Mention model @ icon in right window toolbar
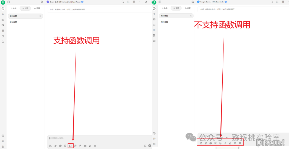The height and width of the screenshot is (149, 289). click(x=220, y=143)
